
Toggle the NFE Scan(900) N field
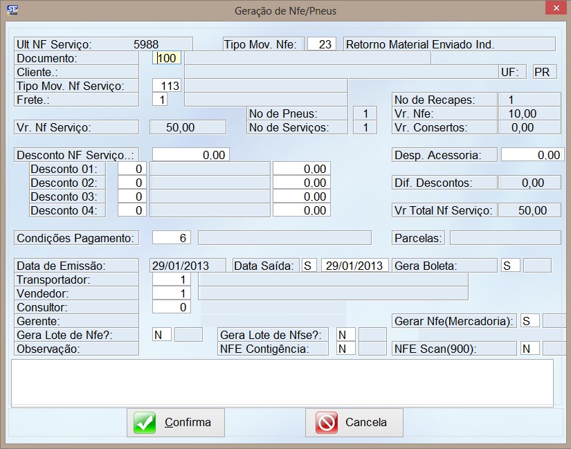[x=529, y=349]
